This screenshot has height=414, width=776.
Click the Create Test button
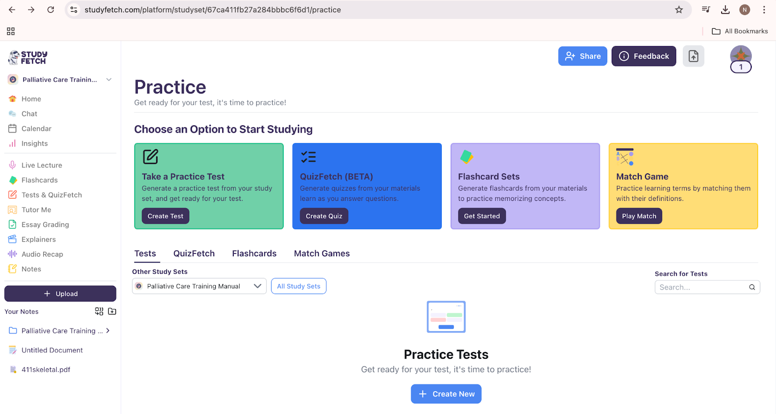[165, 216]
